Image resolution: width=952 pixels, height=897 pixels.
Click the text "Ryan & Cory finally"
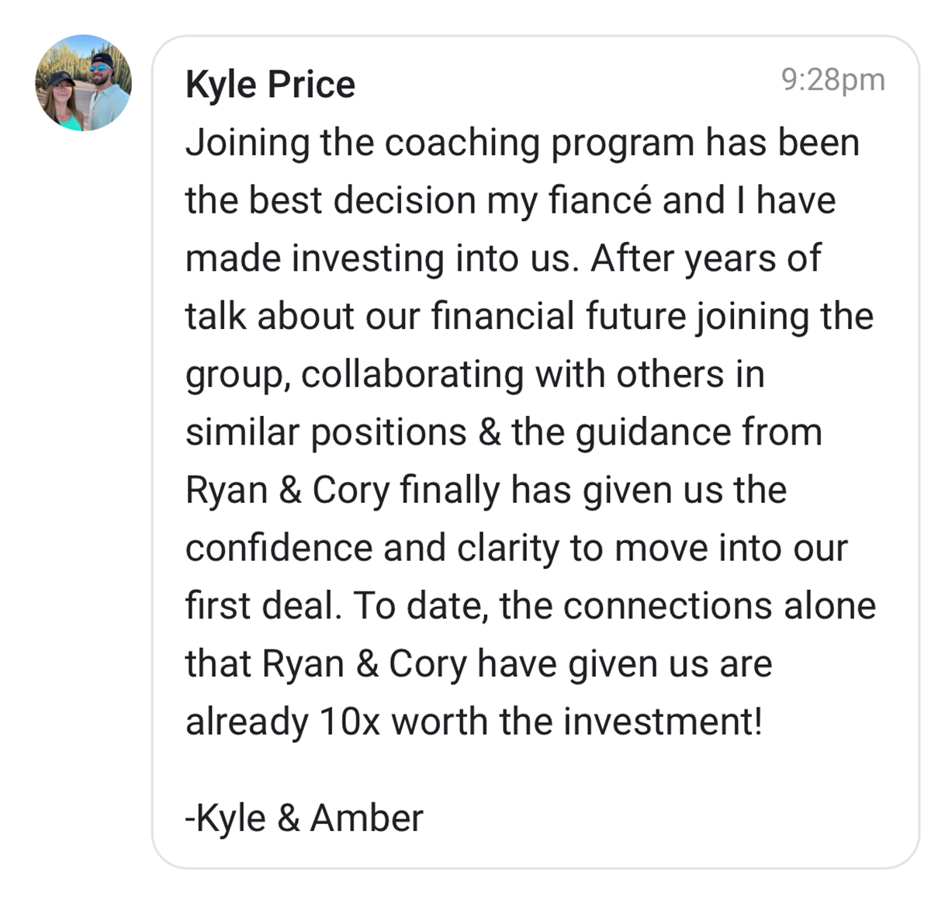(343, 490)
